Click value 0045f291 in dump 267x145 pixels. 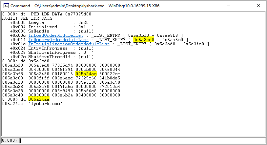click(62, 70)
